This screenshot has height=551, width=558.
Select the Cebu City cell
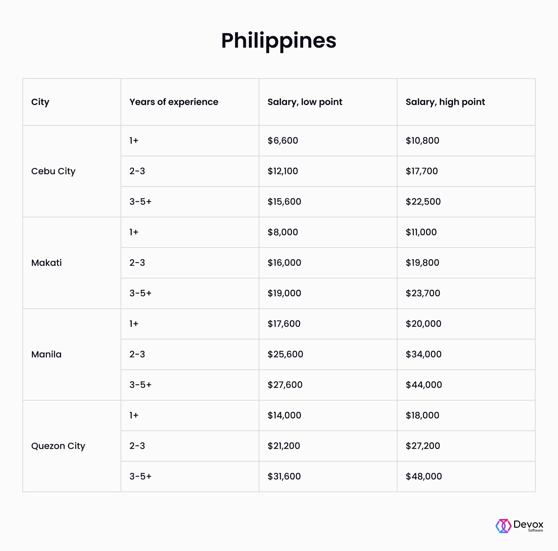click(53, 171)
